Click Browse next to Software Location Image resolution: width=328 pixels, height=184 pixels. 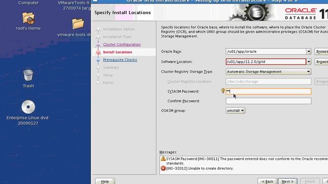(x=321, y=62)
